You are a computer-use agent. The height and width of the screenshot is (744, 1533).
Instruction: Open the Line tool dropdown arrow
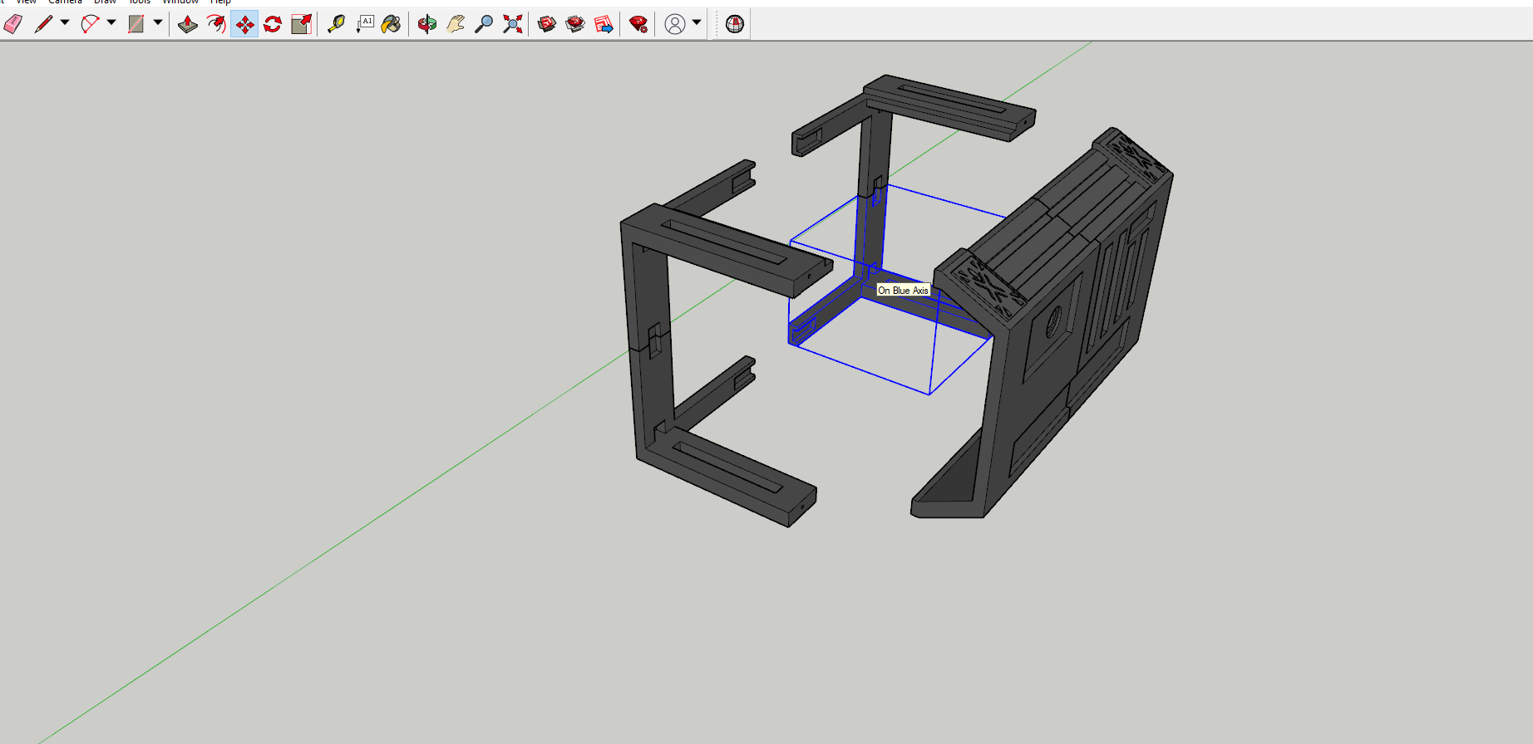[x=65, y=22]
